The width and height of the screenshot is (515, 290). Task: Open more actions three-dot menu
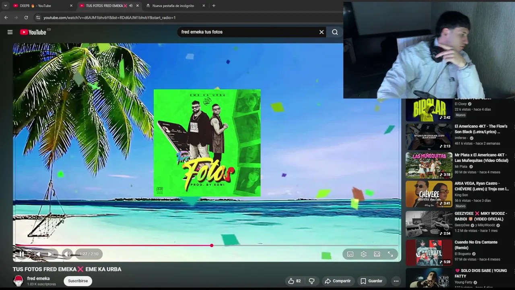pyautogui.click(x=396, y=281)
